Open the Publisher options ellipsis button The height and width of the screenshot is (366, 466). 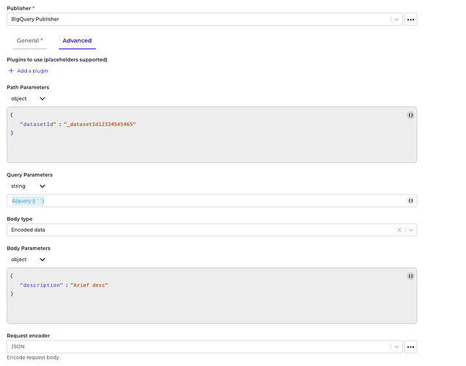410,19
